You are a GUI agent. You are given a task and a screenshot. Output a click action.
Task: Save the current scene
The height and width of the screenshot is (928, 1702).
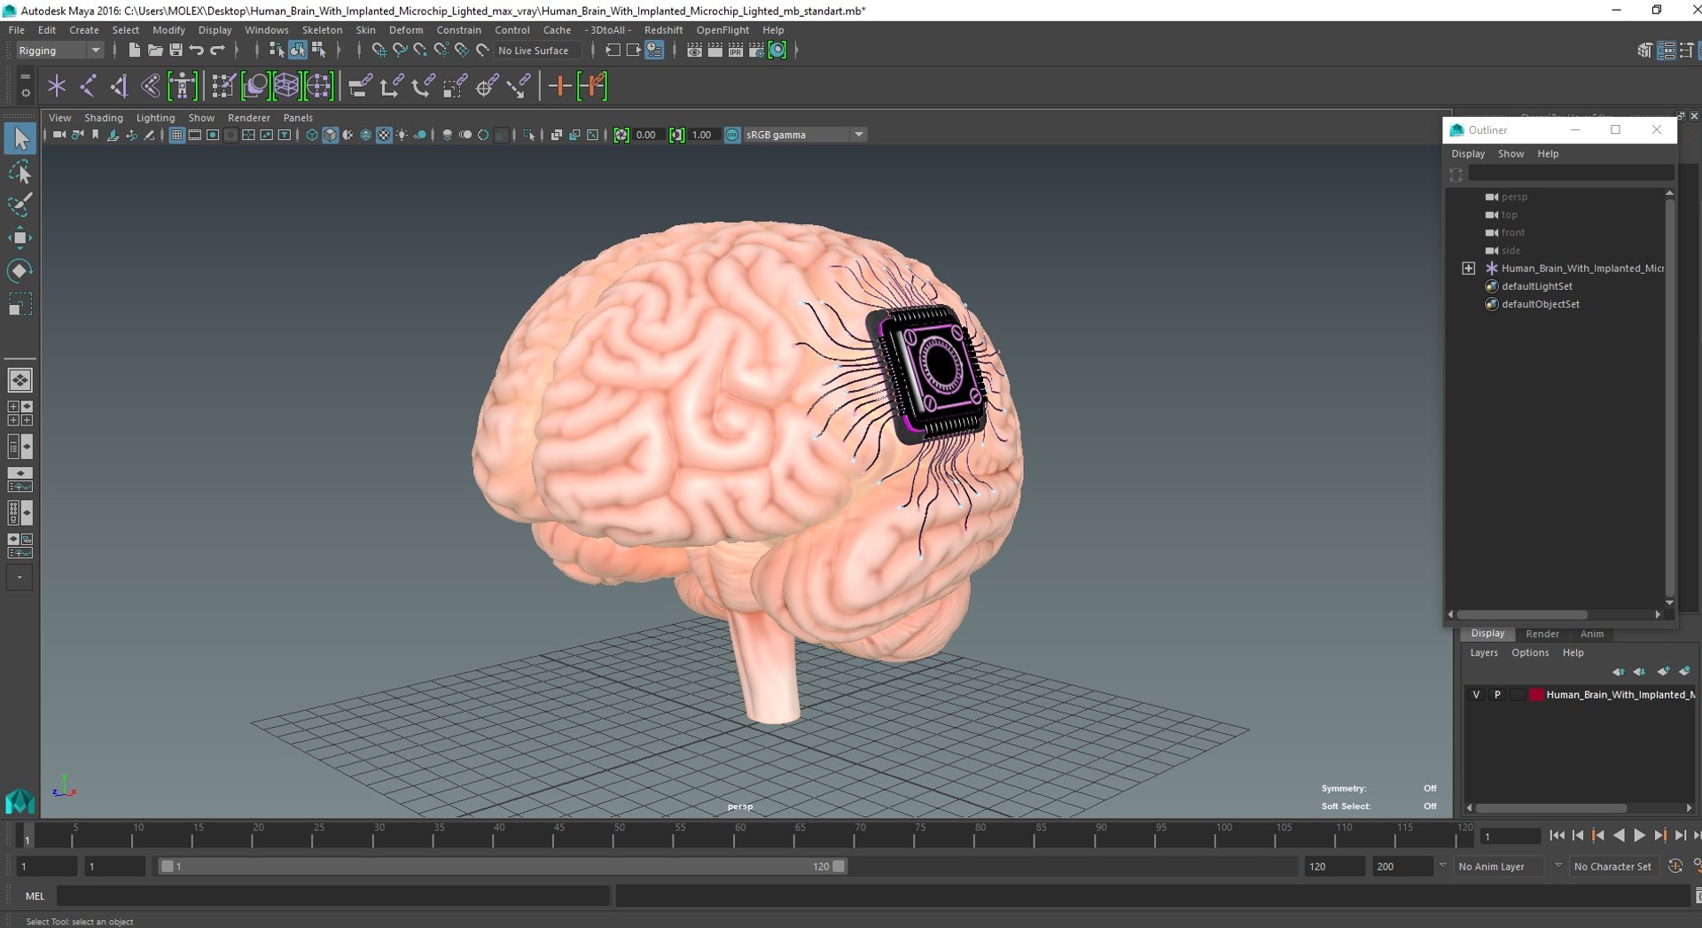click(176, 51)
